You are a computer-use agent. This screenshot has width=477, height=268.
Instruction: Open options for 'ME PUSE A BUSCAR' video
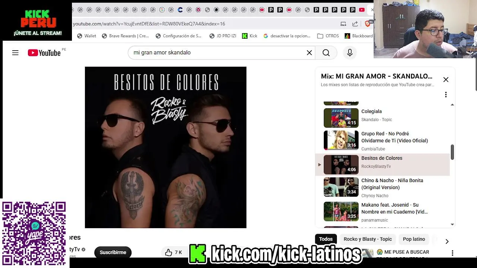452,253
